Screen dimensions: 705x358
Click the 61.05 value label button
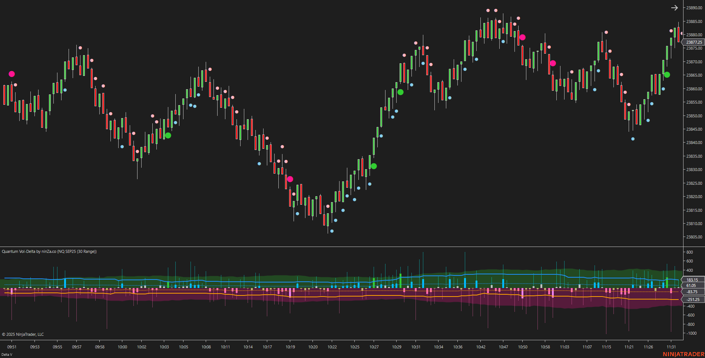[691, 285]
